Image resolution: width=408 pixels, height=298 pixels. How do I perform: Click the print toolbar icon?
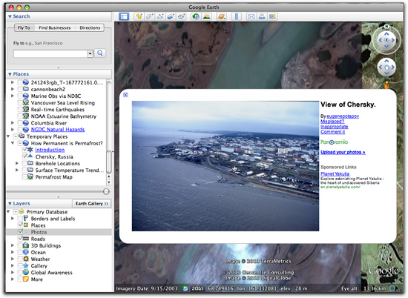pos(262,16)
